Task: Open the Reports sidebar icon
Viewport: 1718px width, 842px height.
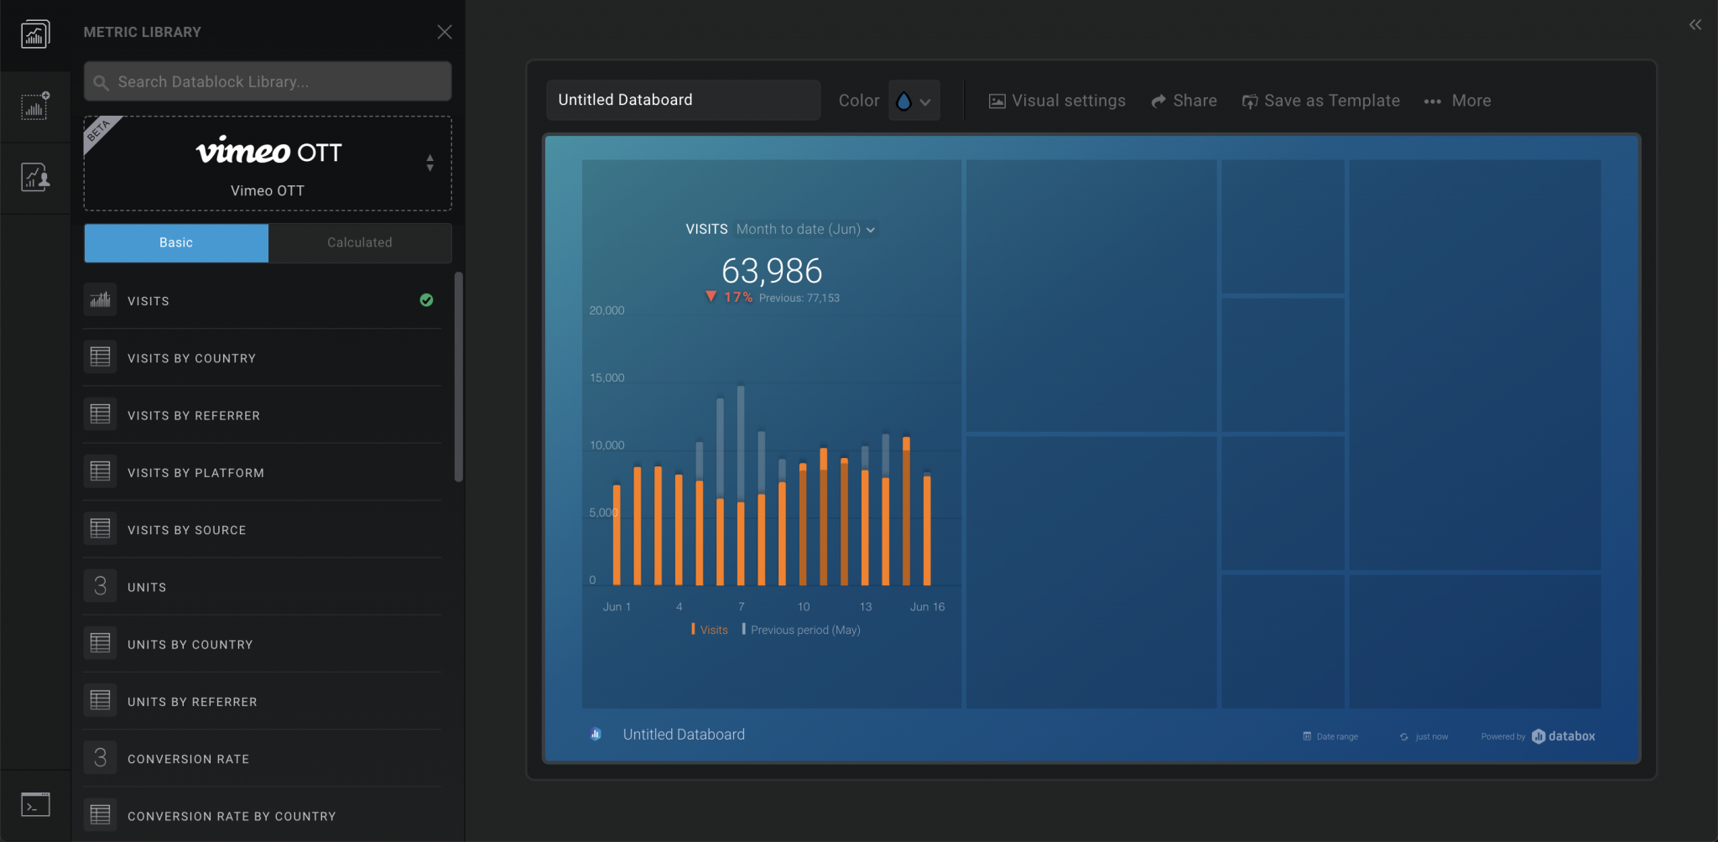Action: tap(35, 178)
